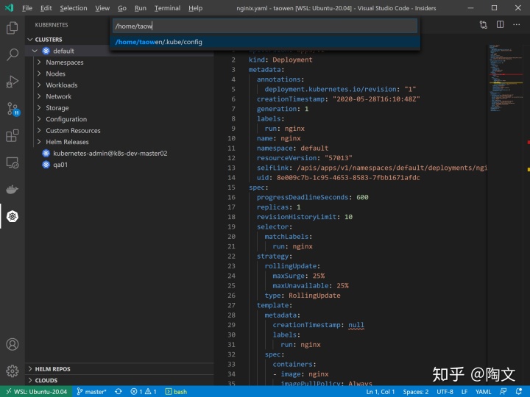Change indentation via Spaces: 2
Image resolution: width=530 pixels, height=397 pixels.
coord(415,392)
